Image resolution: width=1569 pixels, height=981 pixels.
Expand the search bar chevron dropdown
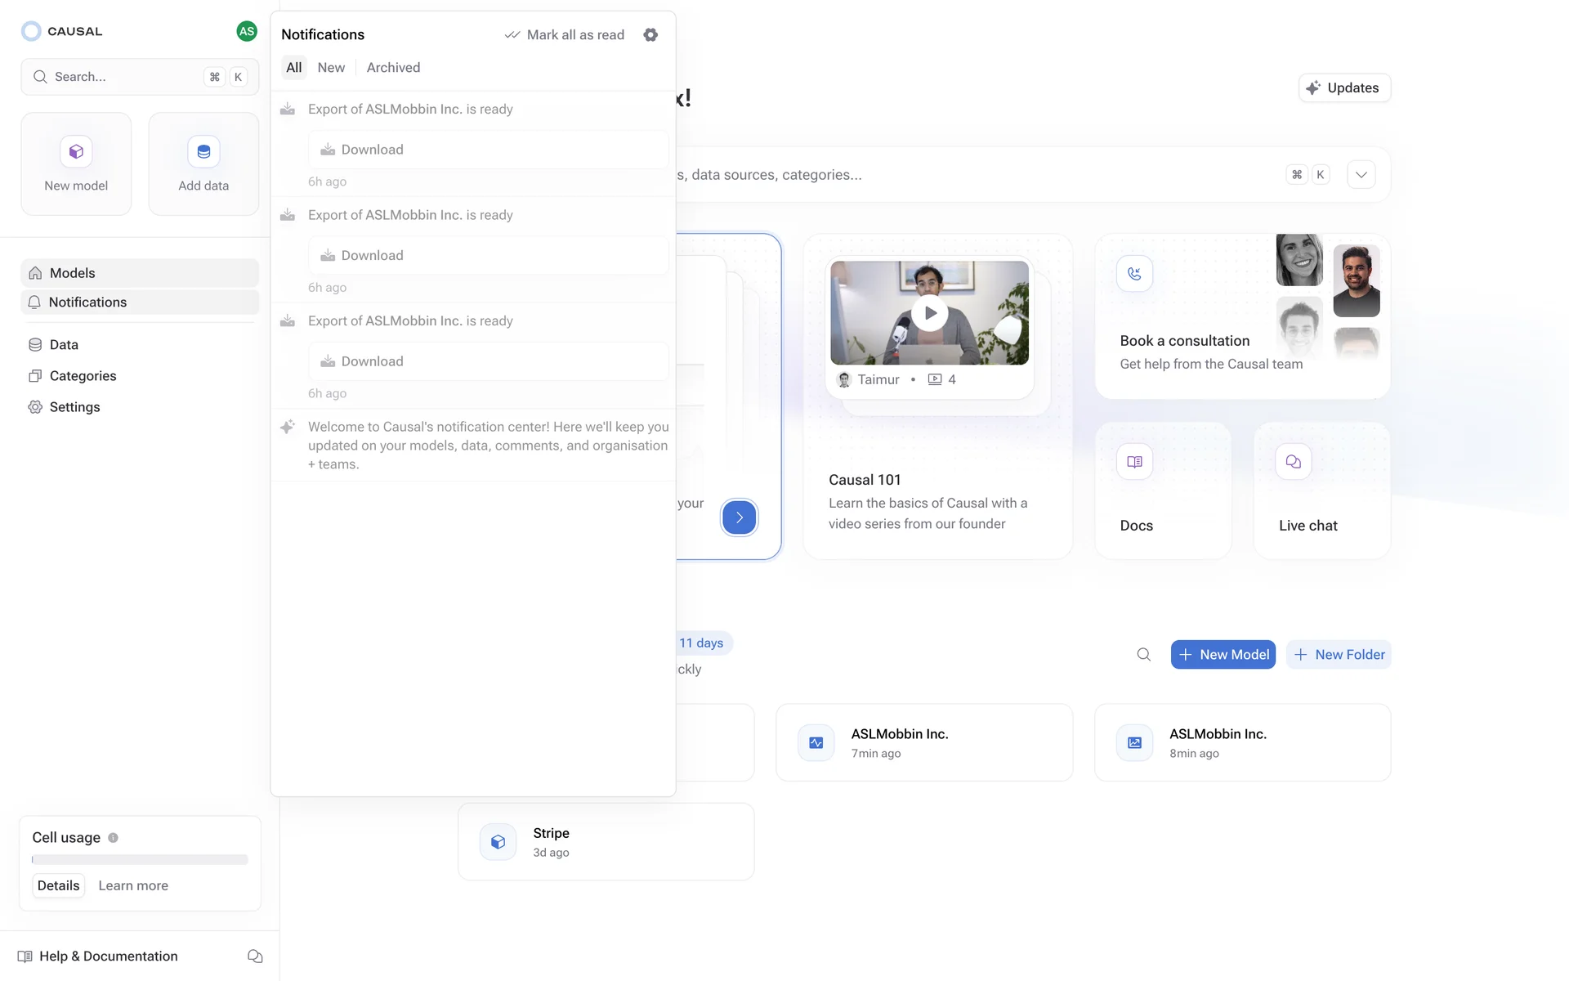1361,174
